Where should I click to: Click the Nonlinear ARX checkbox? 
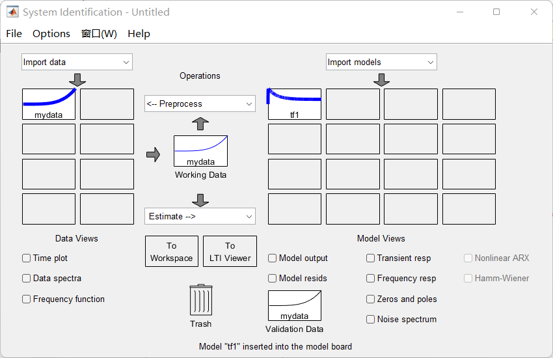click(468, 258)
